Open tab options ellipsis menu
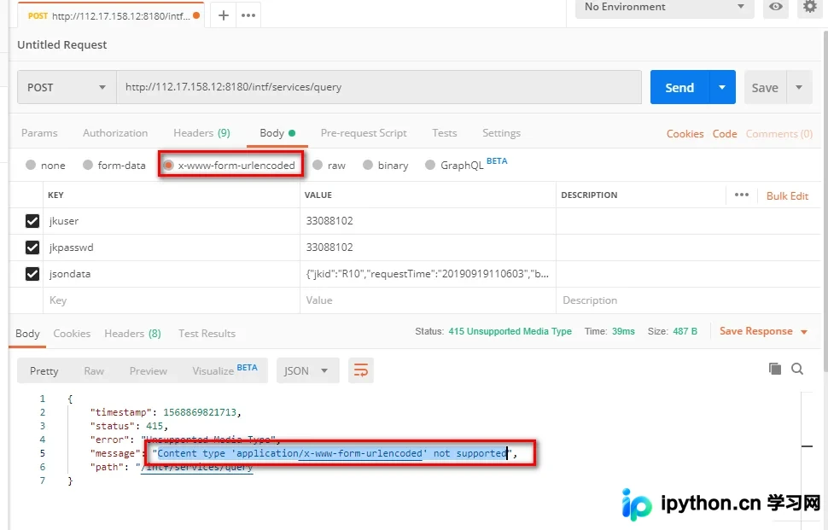This screenshot has height=530, width=828. [x=248, y=15]
